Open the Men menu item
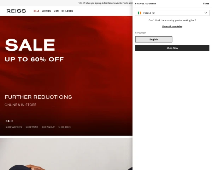Screen dimensions: 212x170 pos(56,11)
